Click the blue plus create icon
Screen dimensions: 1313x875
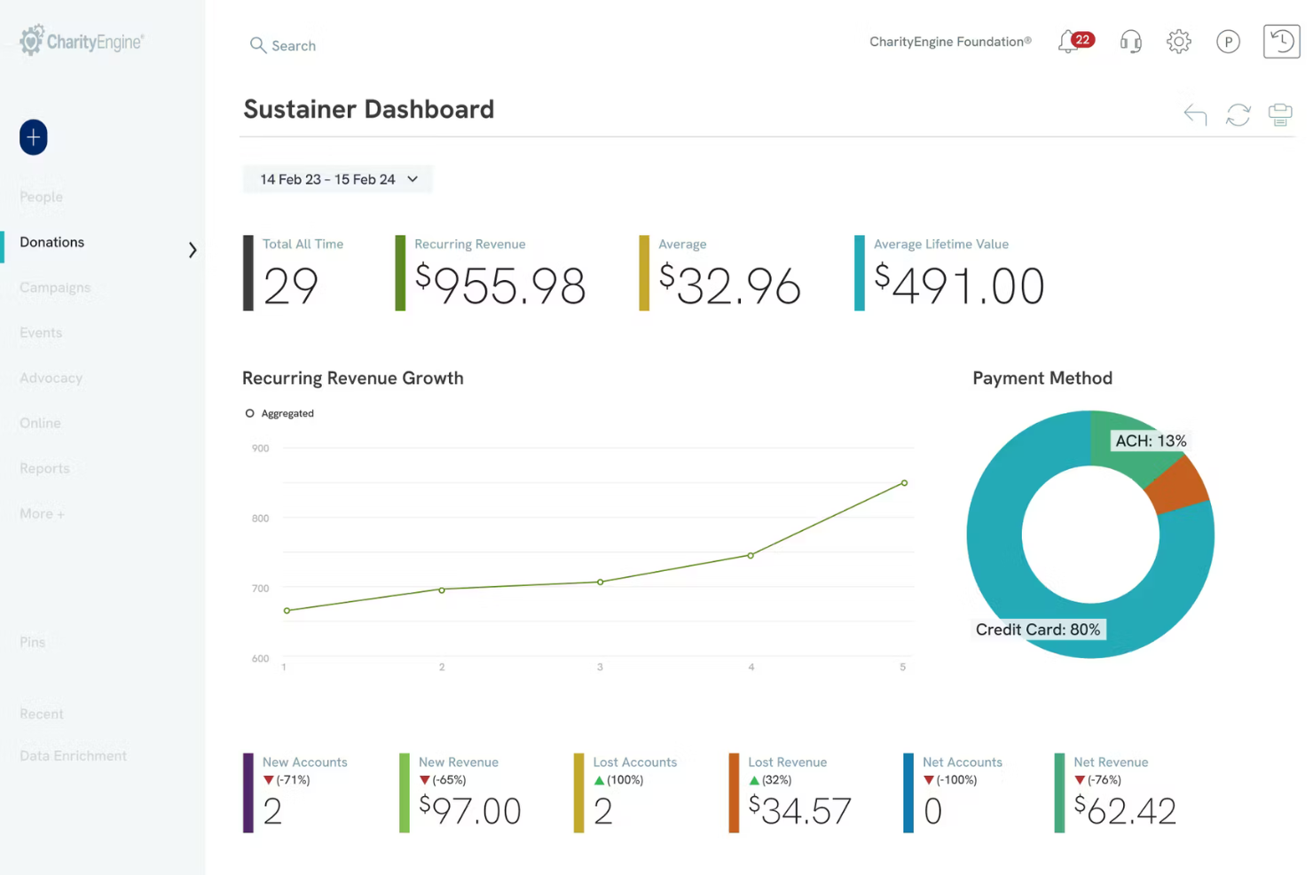[x=33, y=137]
